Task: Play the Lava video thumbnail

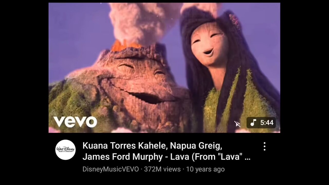Action: click(x=164, y=68)
